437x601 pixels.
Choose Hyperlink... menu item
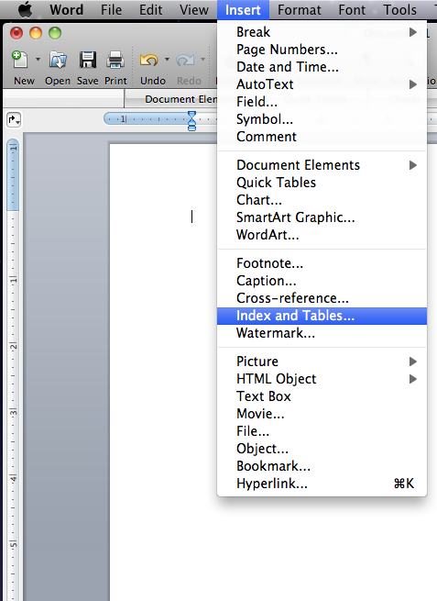322,484
